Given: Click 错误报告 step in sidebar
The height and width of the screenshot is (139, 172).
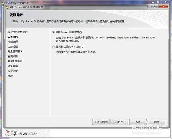Looking at the screenshot, I should click(x=13, y=56).
